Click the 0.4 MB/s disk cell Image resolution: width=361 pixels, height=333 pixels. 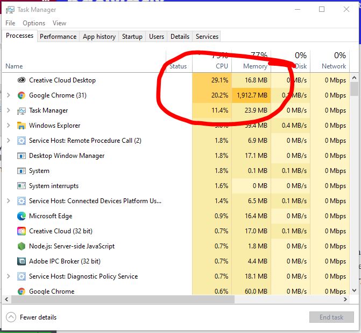click(291, 126)
